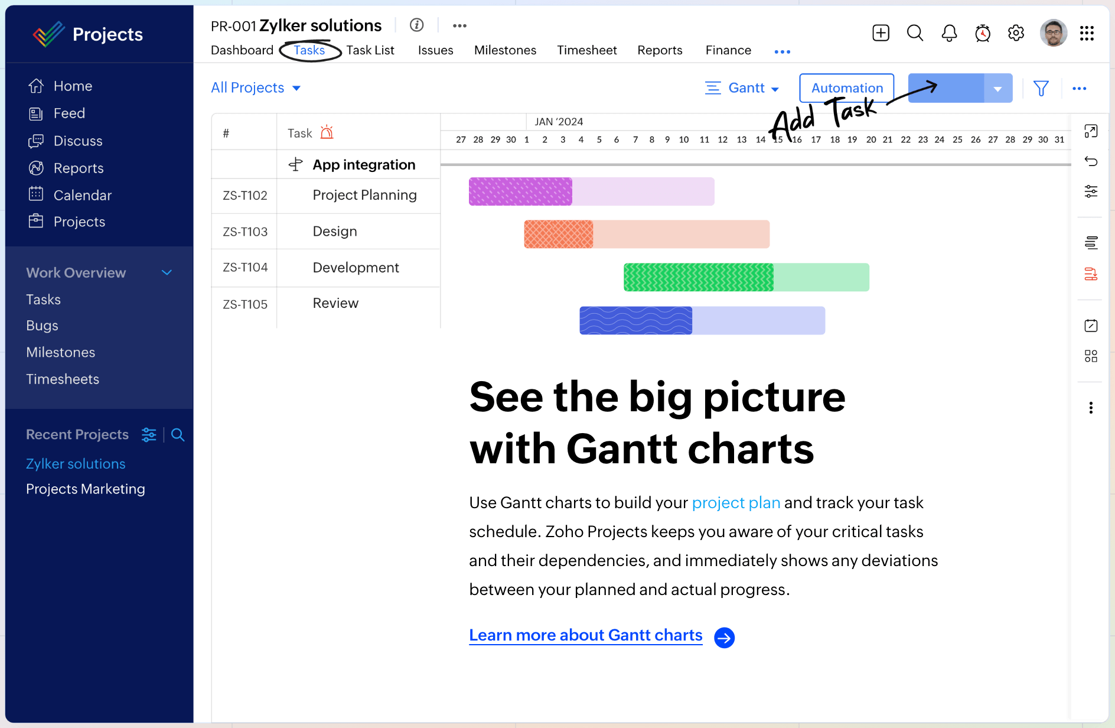1115x728 pixels.
Task: Click the Automation button
Action: click(x=846, y=88)
